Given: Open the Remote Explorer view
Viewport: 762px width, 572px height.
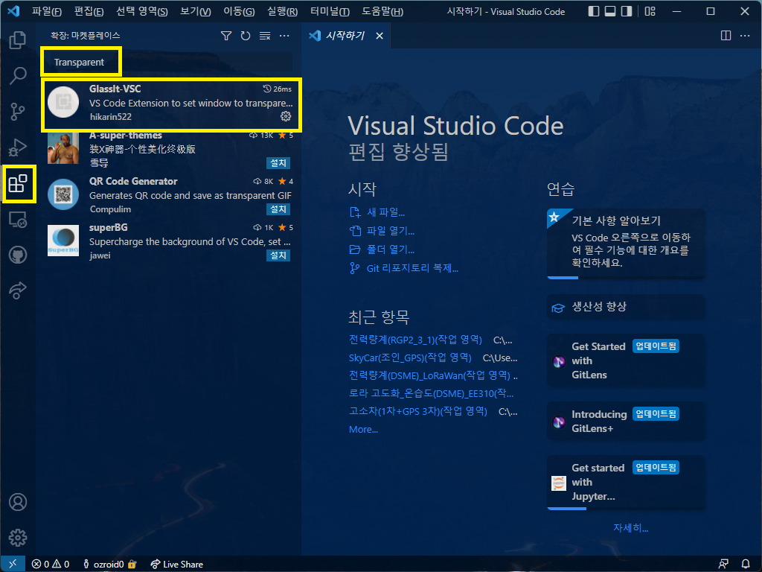Looking at the screenshot, I should click(18, 220).
